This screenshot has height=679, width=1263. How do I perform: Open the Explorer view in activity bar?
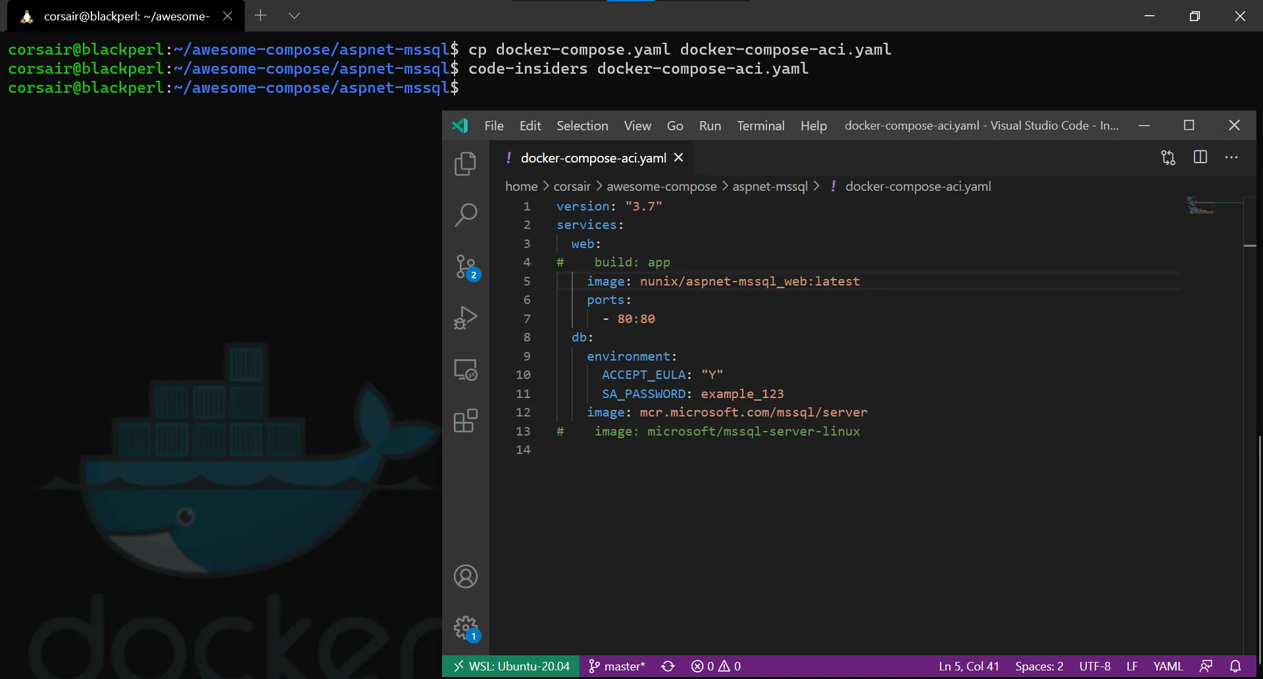[x=465, y=164]
